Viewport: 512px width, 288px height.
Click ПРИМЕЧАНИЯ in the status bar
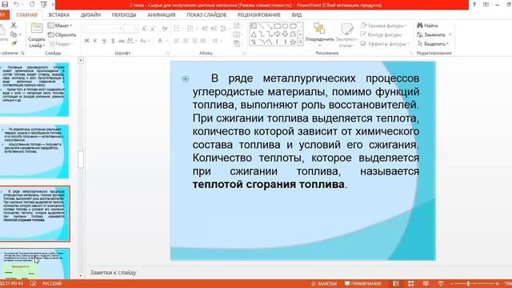click(x=363, y=283)
